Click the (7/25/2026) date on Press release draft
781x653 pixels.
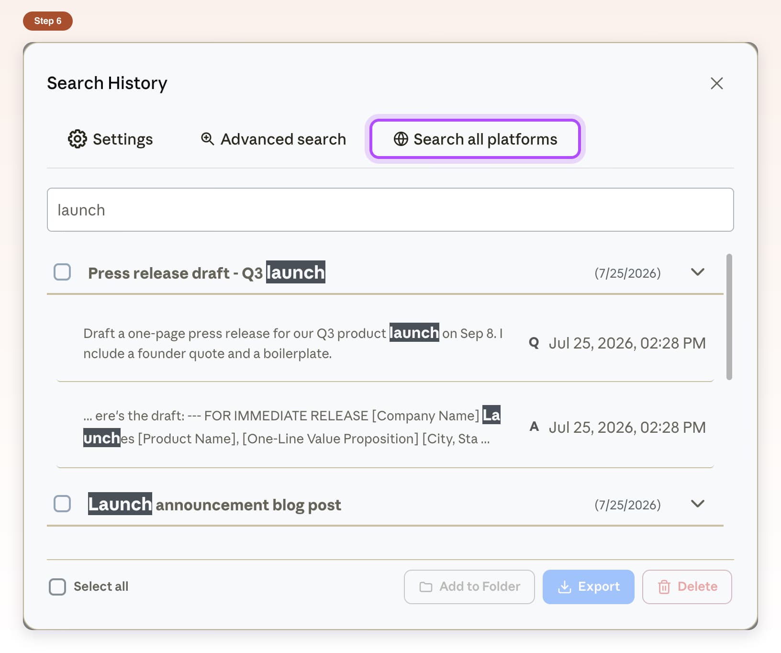(627, 273)
